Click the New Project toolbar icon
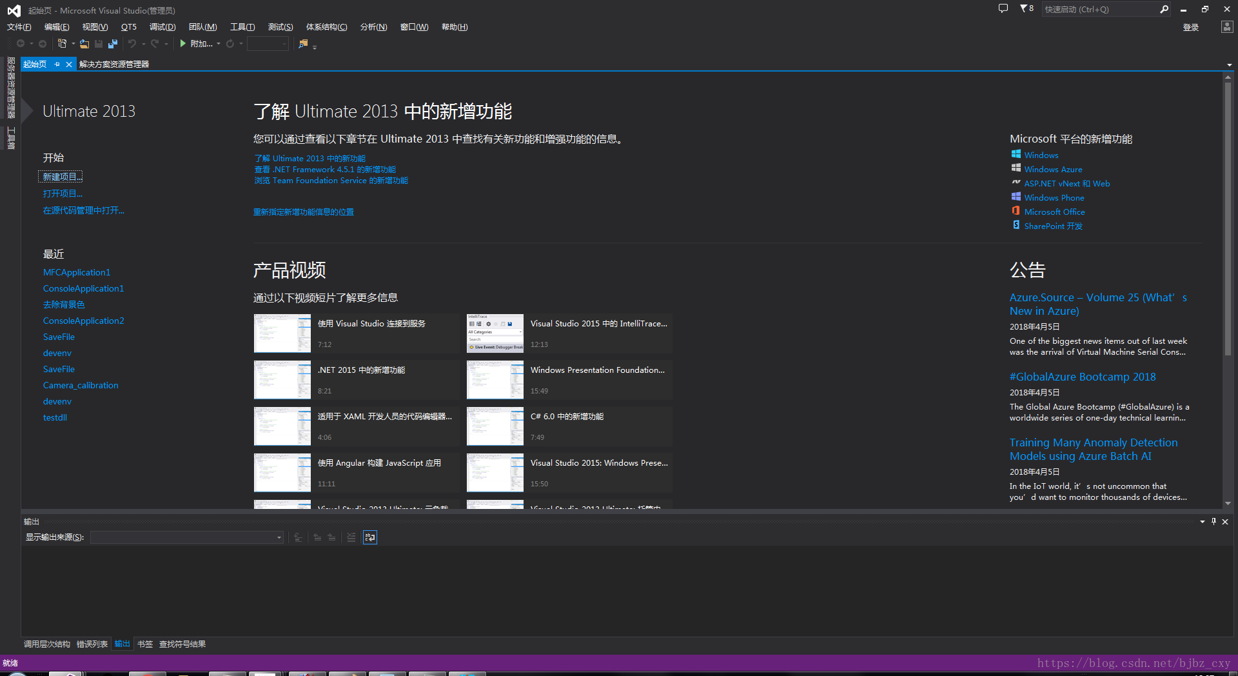This screenshot has height=676, width=1238. [62, 44]
